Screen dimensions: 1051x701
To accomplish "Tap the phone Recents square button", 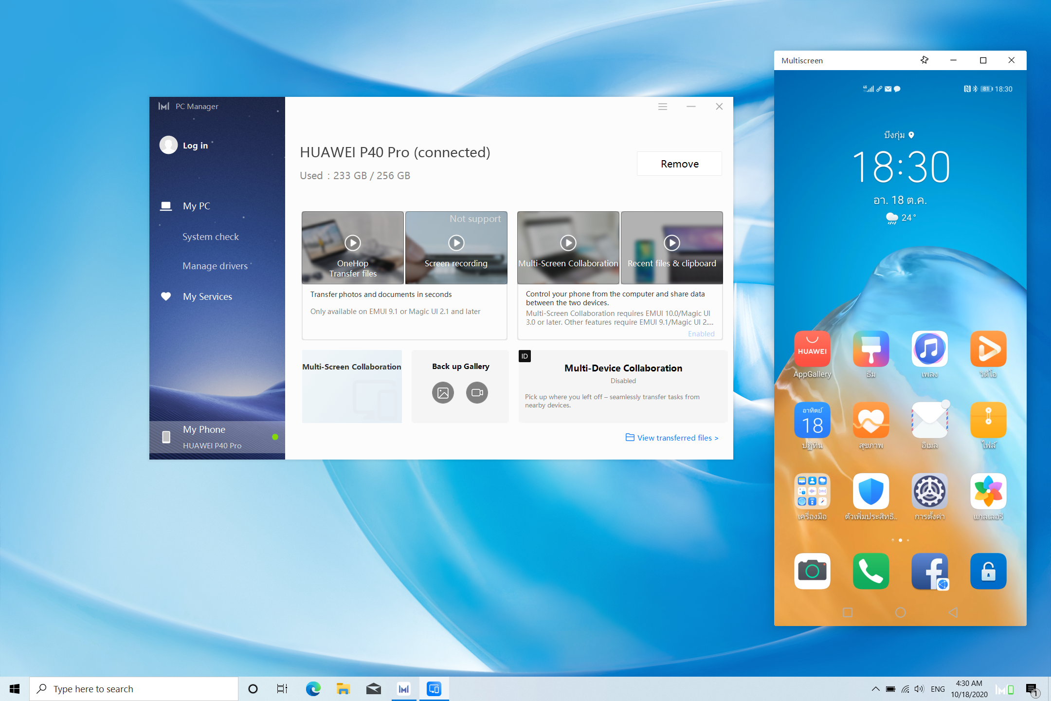I will click(848, 612).
